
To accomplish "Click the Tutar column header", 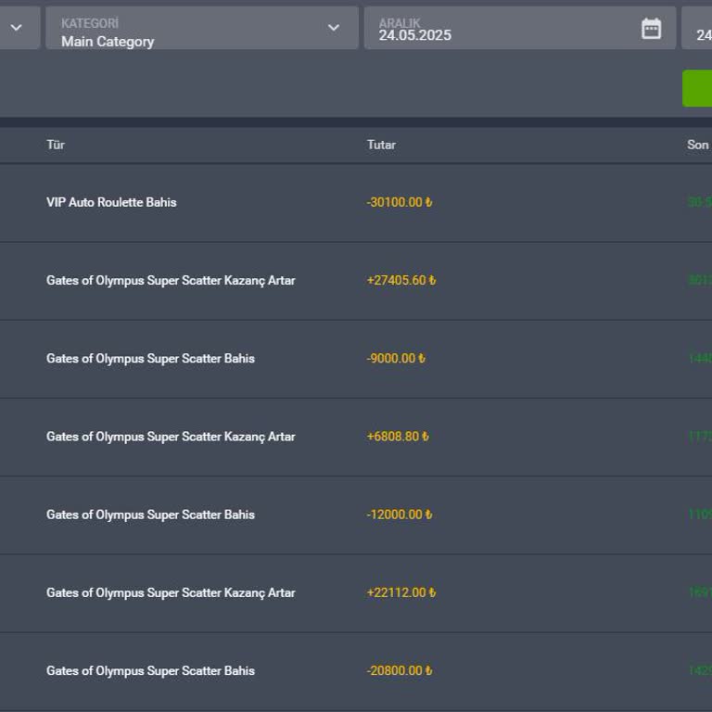I will pos(381,145).
